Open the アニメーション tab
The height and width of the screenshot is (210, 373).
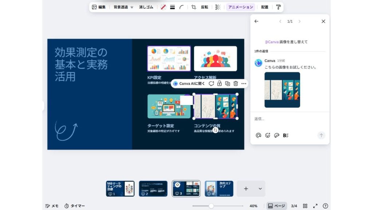pyautogui.click(x=240, y=7)
